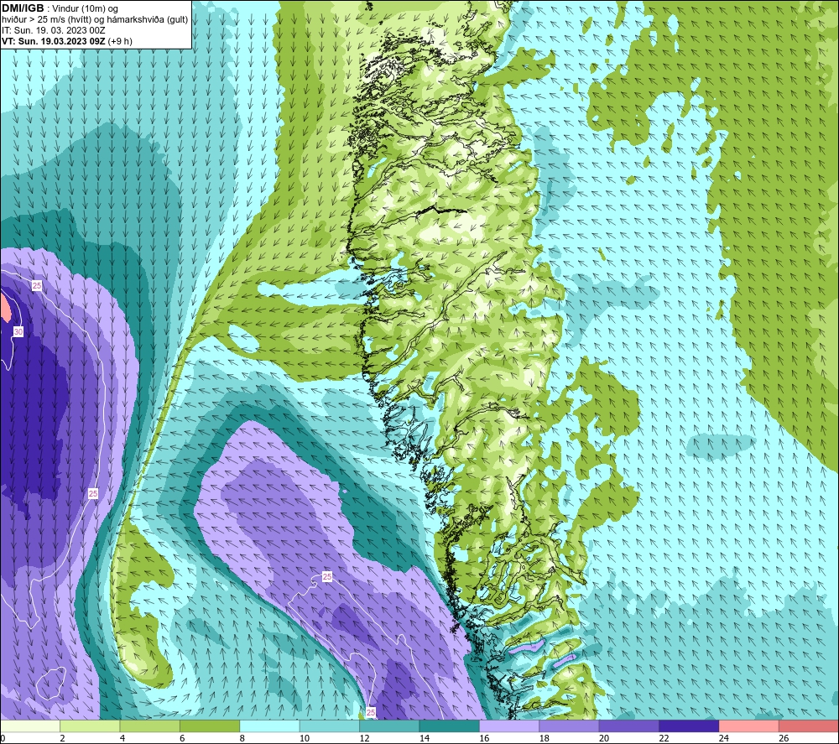839x744 pixels.
Task: Click the legend scale number "14"
Action: [x=424, y=738]
